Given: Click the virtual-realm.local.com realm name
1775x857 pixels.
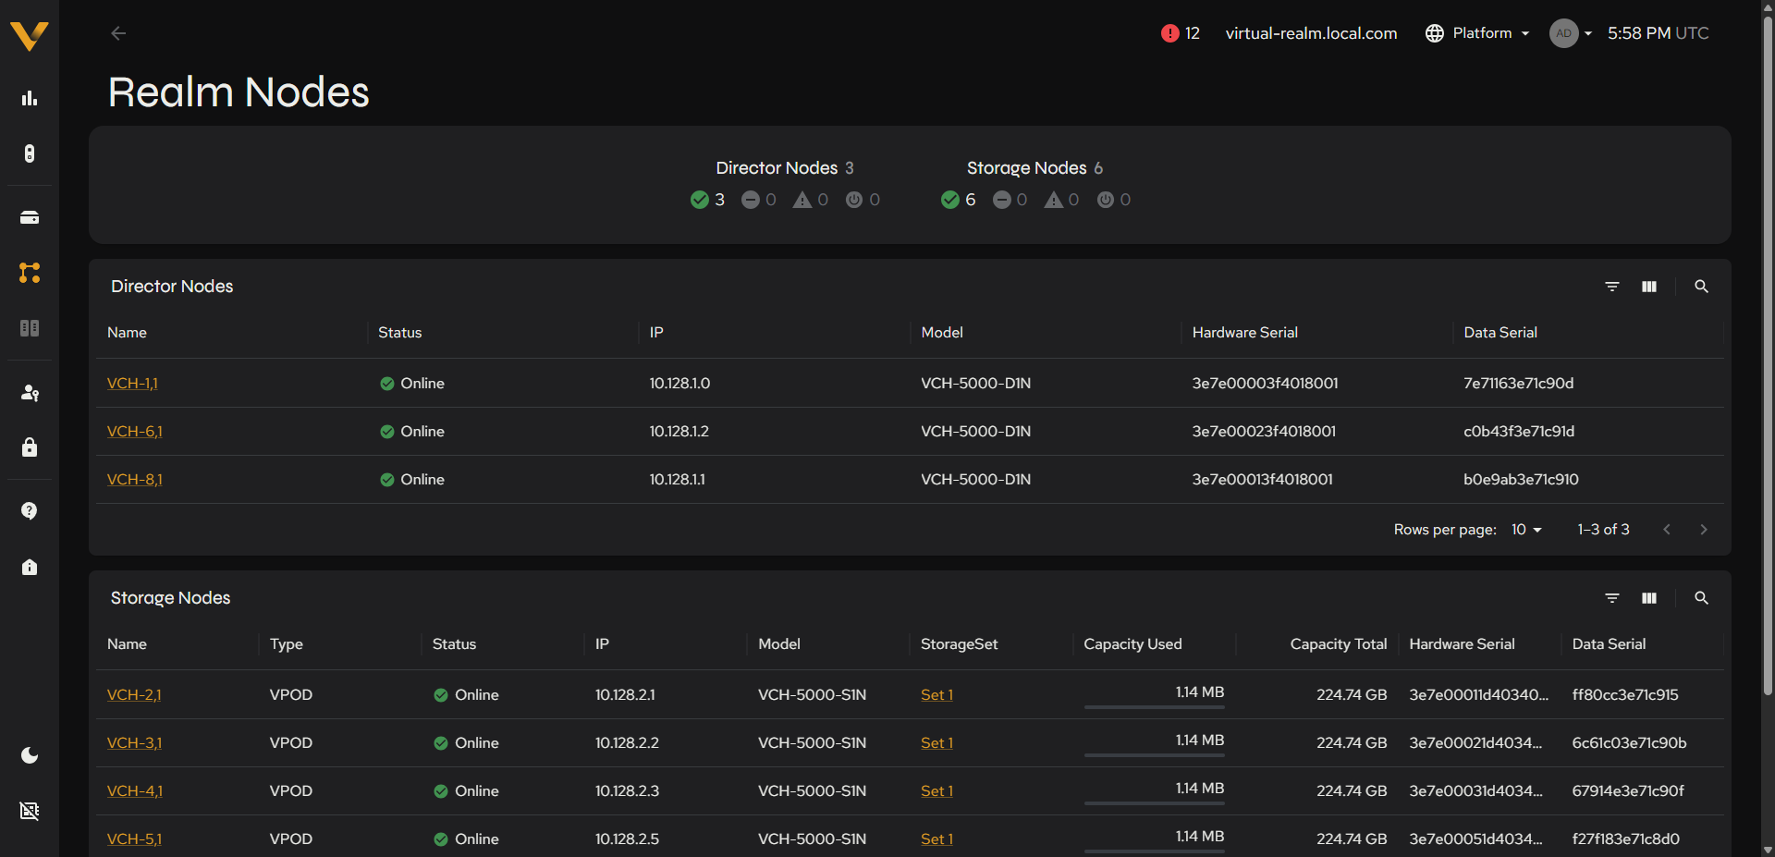Looking at the screenshot, I should tap(1311, 33).
